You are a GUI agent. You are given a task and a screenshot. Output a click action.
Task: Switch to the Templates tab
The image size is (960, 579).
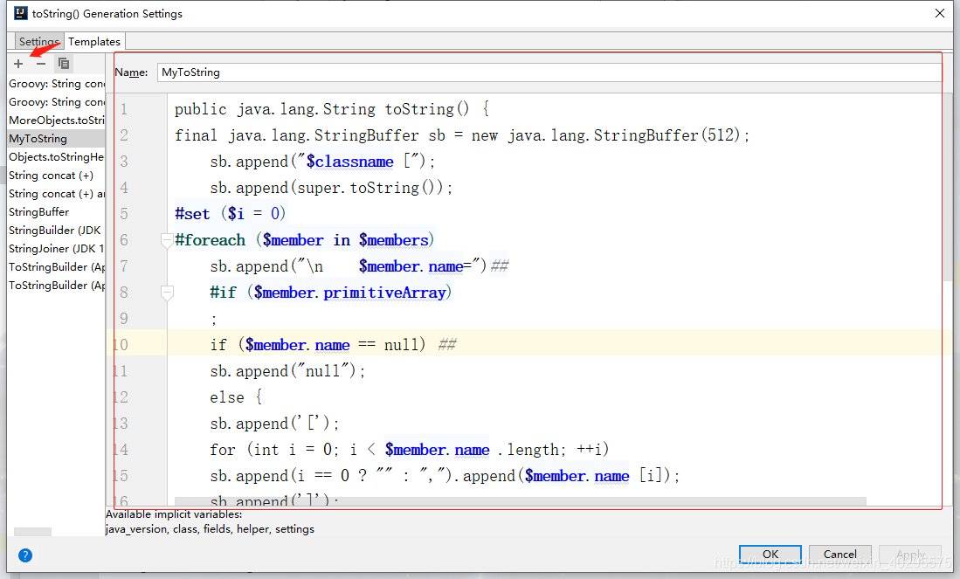pos(93,41)
